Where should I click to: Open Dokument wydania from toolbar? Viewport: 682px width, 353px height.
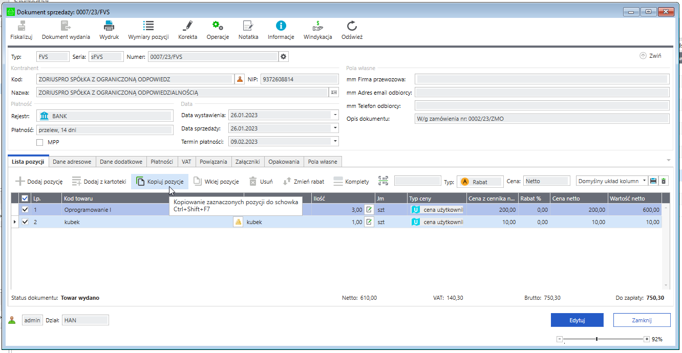click(66, 26)
